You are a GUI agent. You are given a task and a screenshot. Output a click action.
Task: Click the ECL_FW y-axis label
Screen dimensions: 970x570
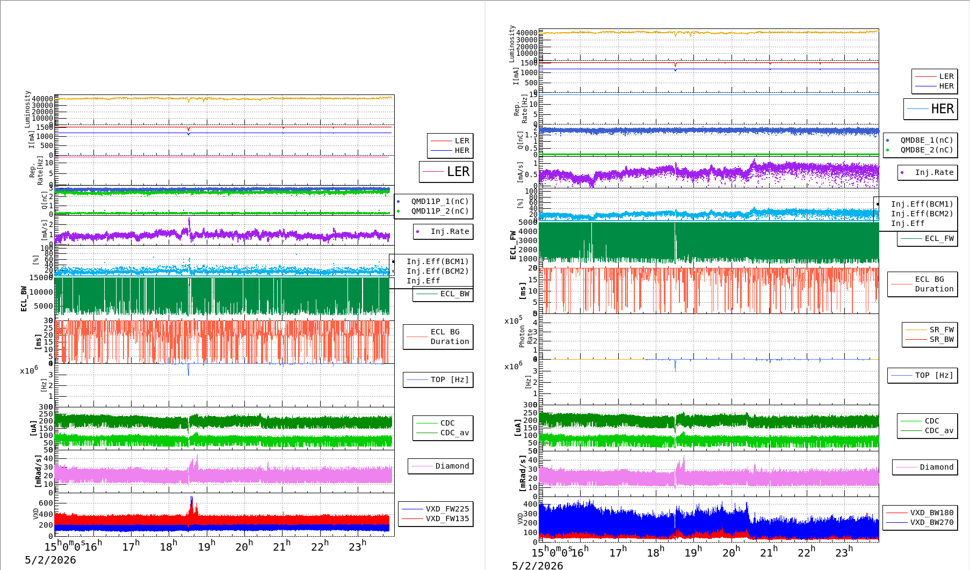[513, 245]
